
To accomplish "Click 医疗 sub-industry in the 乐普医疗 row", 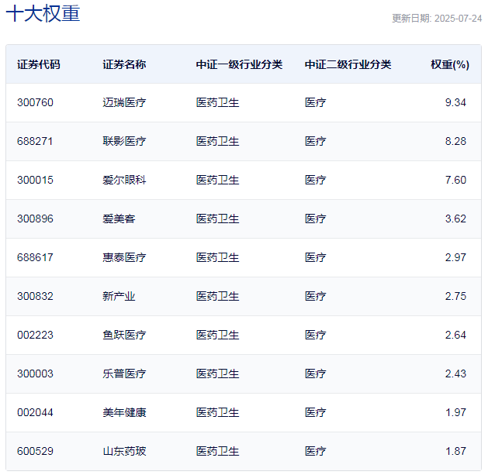I will [x=315, y=373].
